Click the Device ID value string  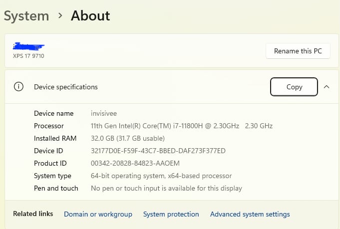tap(158, 151)
